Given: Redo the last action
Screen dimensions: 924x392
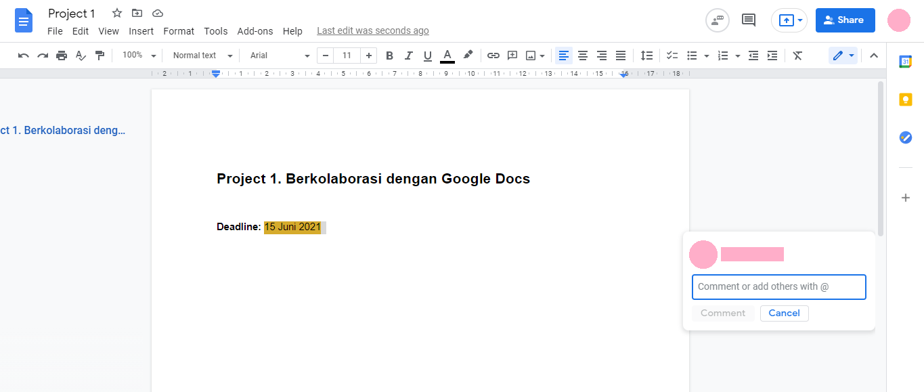Looking at the screenshot, I should (43, 56).
